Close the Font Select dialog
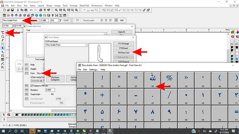The width and height of the screenshot is (239, 134). [x=133, y=37]
